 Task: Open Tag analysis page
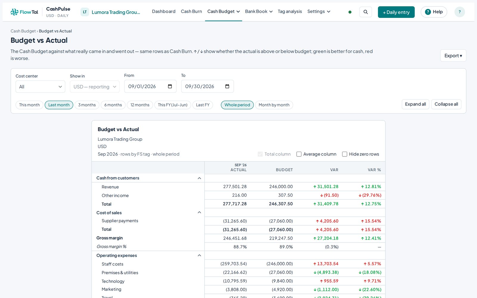(290, 12)
